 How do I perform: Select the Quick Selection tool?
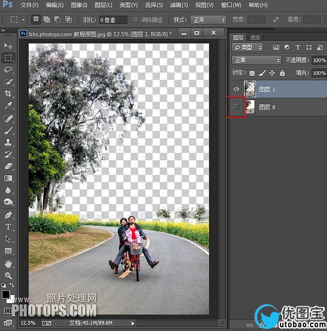(x=8, y=81)
